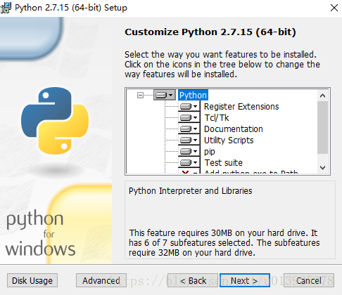Open Register Extensions install option icon
This screenshot has width=342, height=295.
(x=189, y=107)
